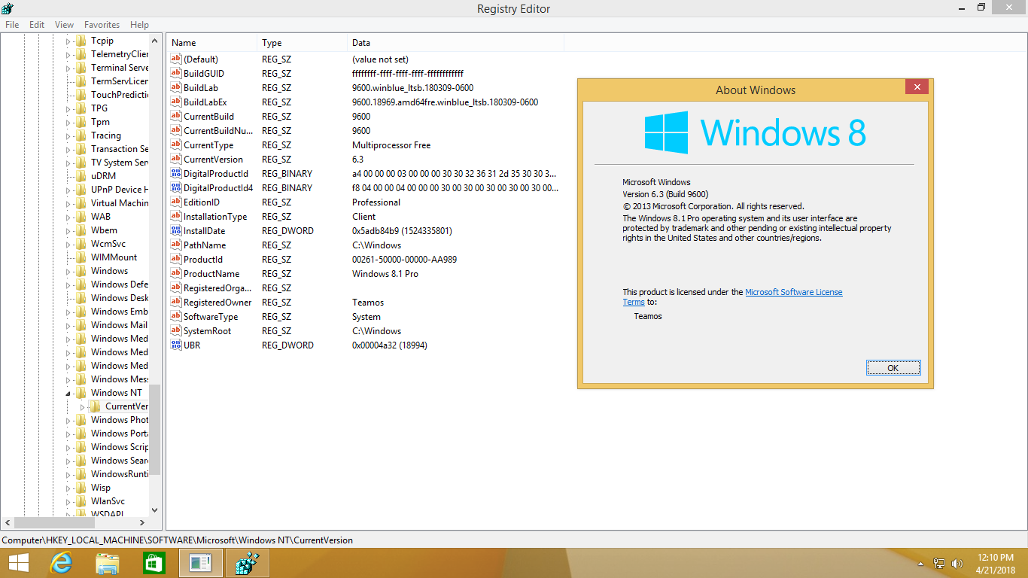Open the View menu
Image resolution: width=1028 pixels, height=578 pixels.
[x=65, y=25]
